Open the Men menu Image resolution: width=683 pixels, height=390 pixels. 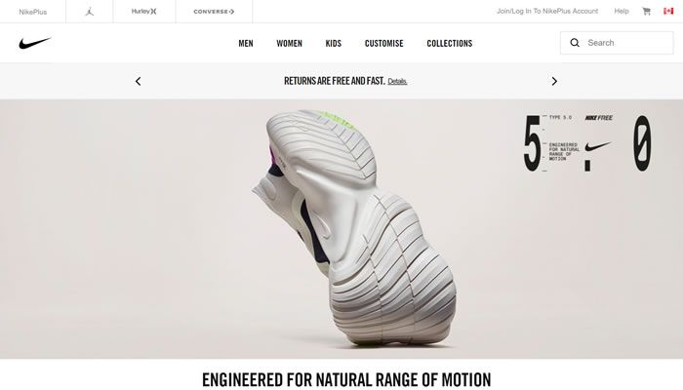point(246,44)
